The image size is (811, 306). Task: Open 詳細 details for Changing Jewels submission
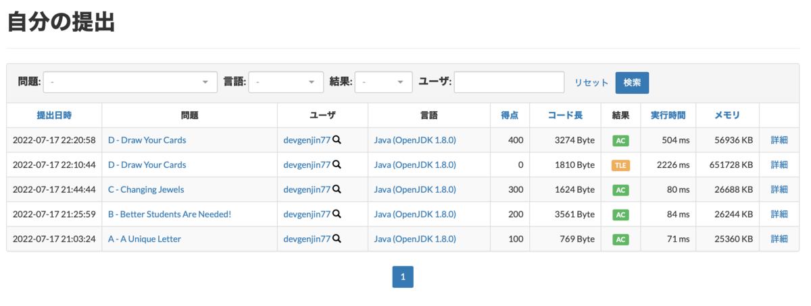(x=779, y=190)
